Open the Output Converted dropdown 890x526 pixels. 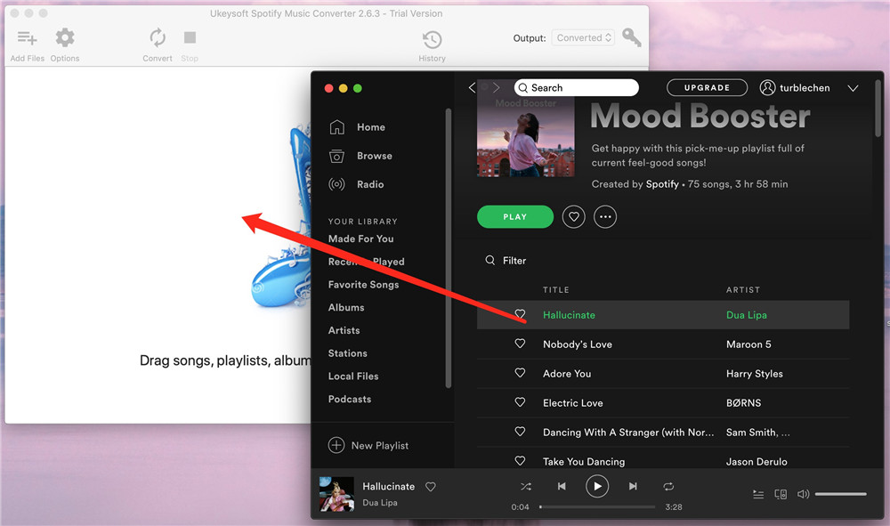point(583,37)
